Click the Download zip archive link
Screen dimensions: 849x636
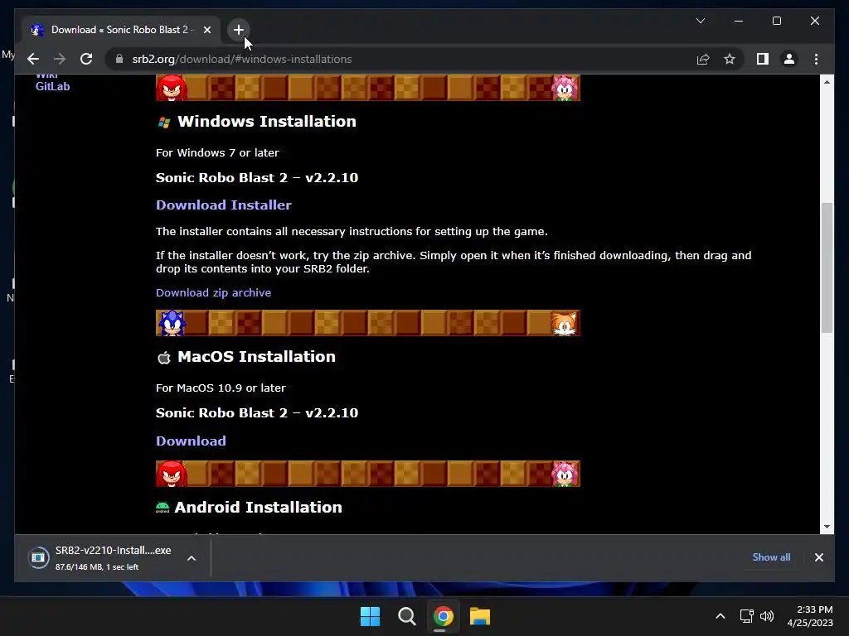click(213, 292)
